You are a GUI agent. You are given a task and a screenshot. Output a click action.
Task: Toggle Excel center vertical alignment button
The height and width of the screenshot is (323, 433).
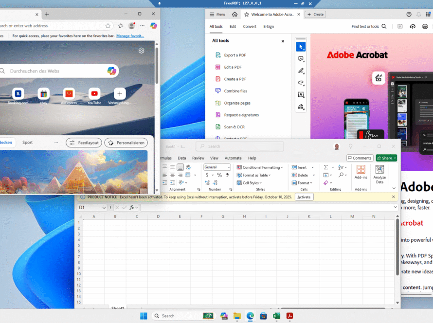172,167
